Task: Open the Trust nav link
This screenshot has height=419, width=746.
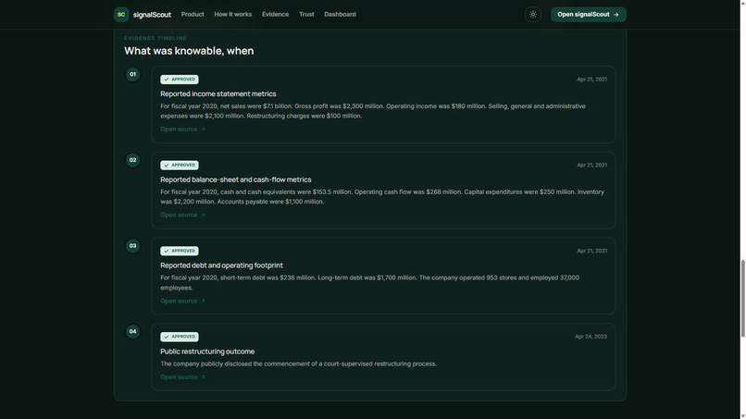Action: pyautogui.click(x=306, y=14)
